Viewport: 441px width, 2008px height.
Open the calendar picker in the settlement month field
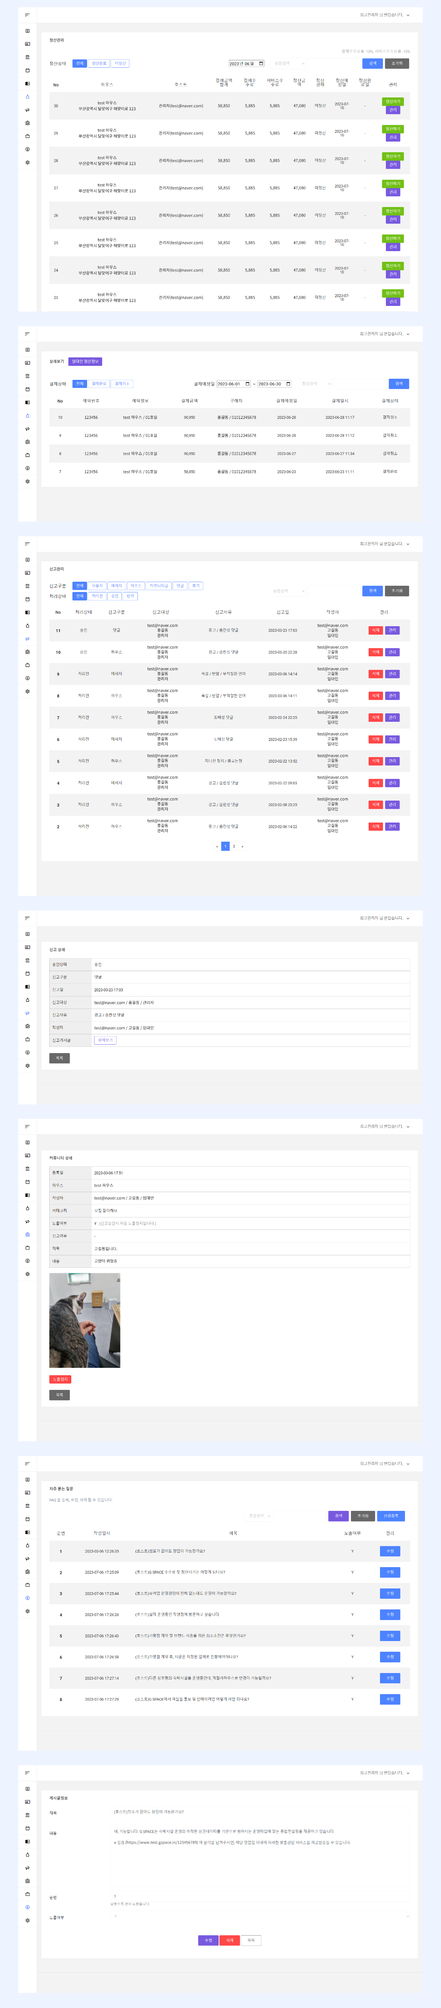pos(261,64)
